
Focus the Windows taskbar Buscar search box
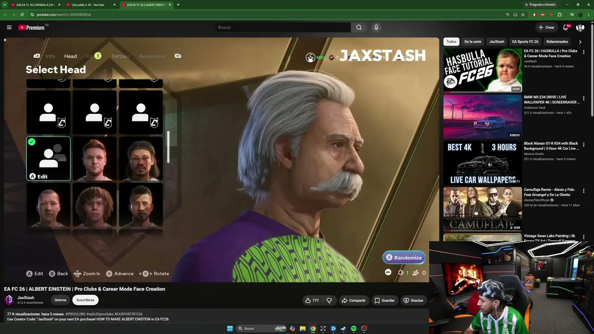tap(261, 328)
